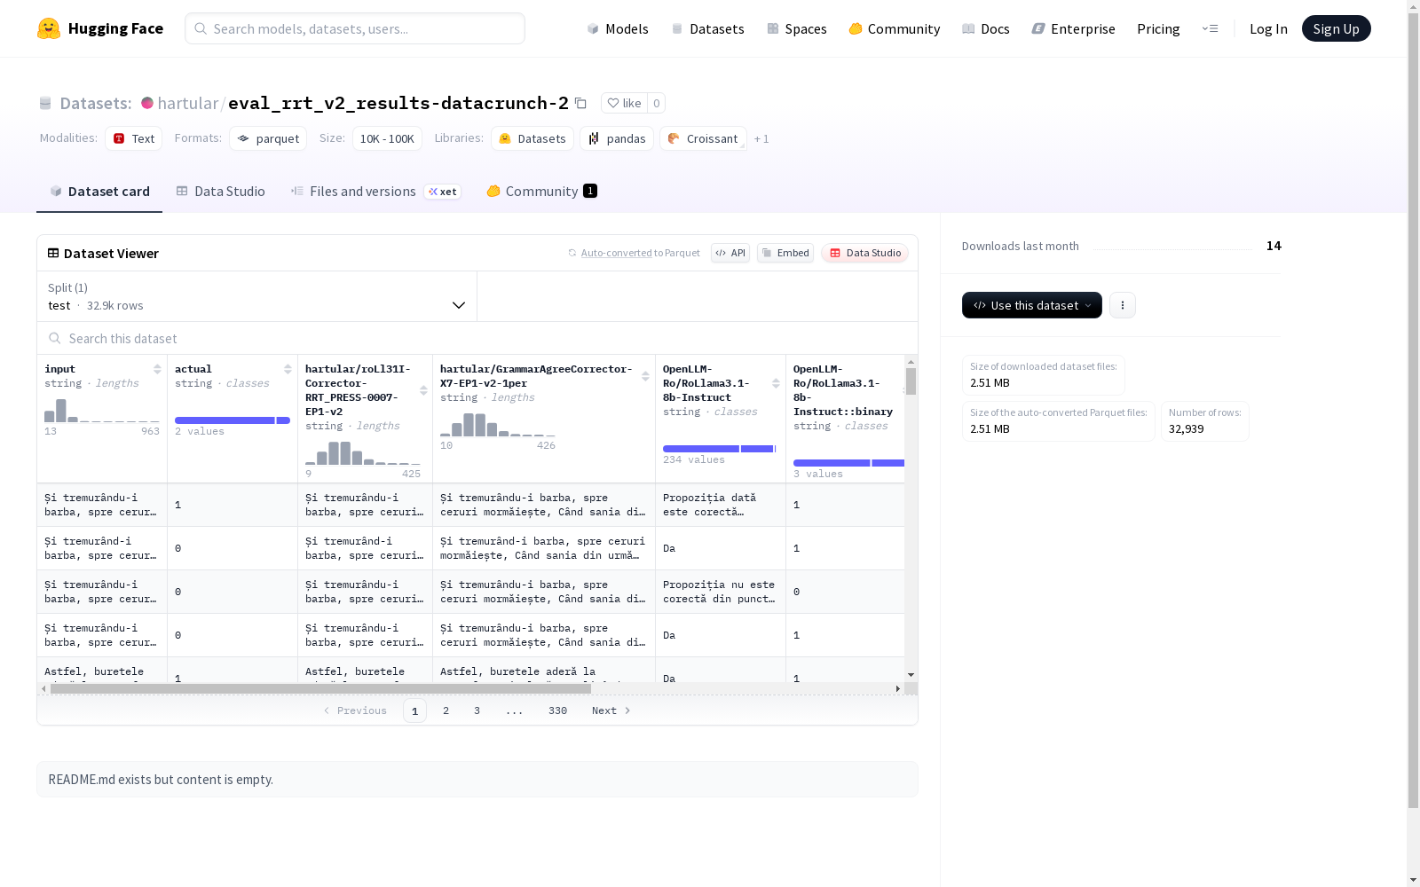
Task: Click the Hugging Face logo icon
Action: [49, 28]
